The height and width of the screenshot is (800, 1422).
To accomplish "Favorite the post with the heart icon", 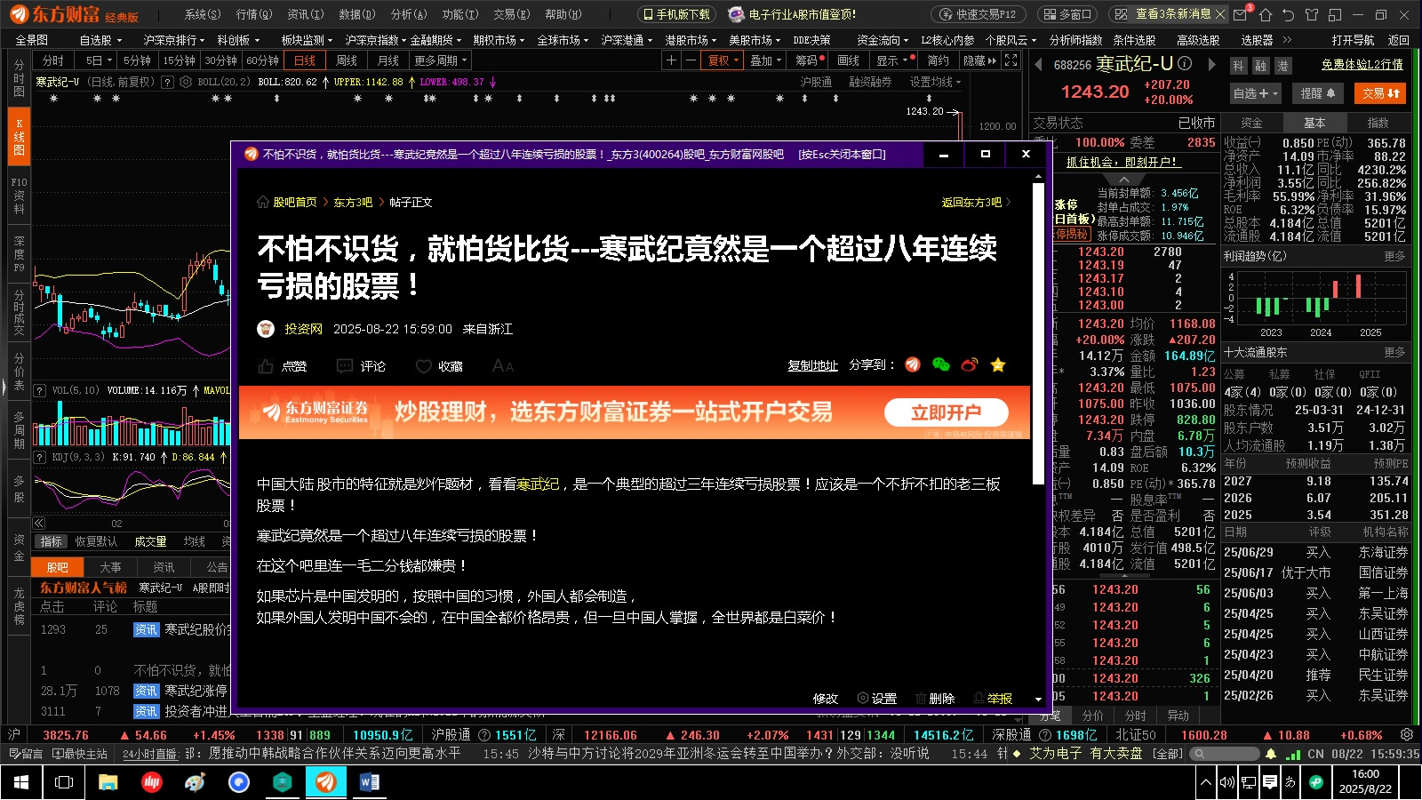I will (x=424, y=366).
